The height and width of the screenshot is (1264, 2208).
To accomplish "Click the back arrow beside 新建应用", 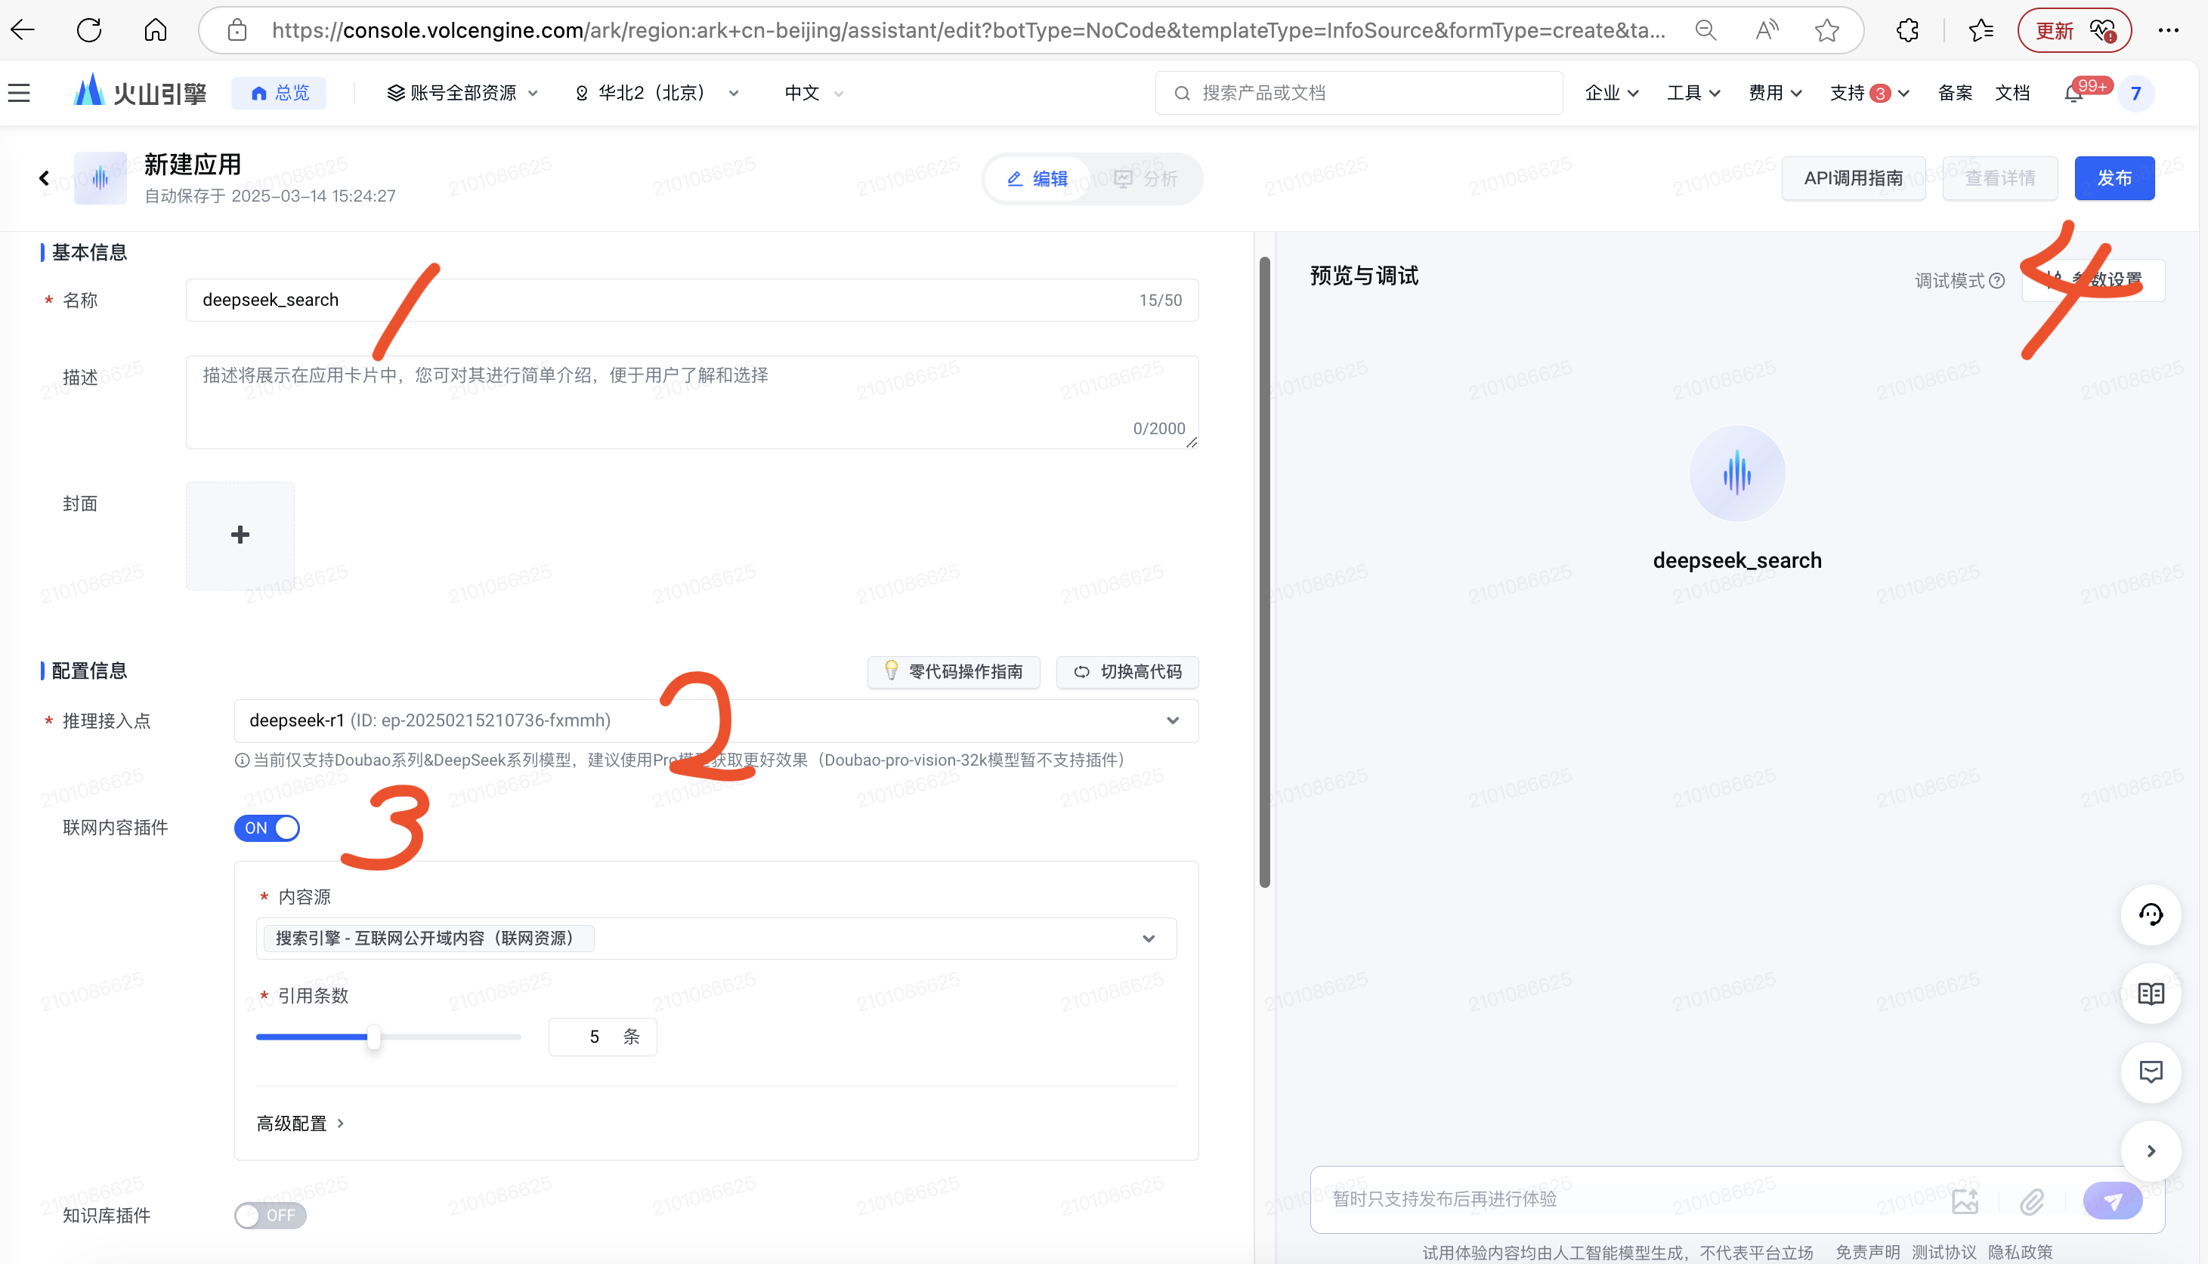I will pyautogui.click(x=45, y=178).
